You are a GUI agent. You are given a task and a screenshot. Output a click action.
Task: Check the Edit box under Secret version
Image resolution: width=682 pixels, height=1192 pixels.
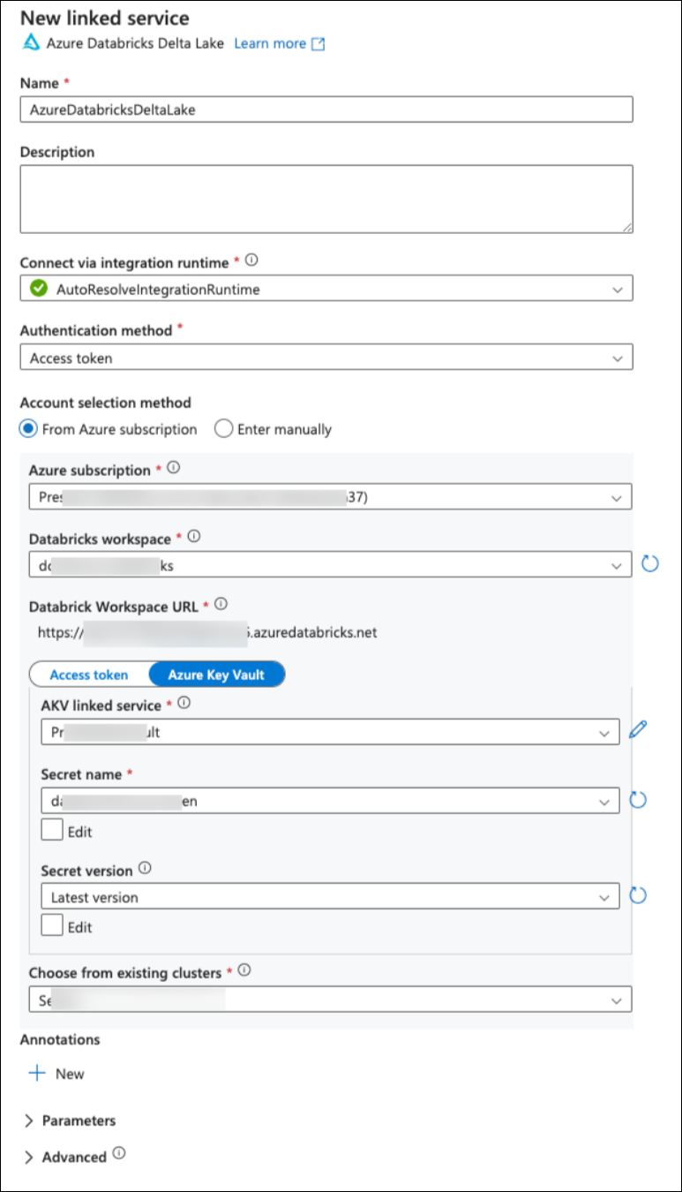[x=52, y=926]
